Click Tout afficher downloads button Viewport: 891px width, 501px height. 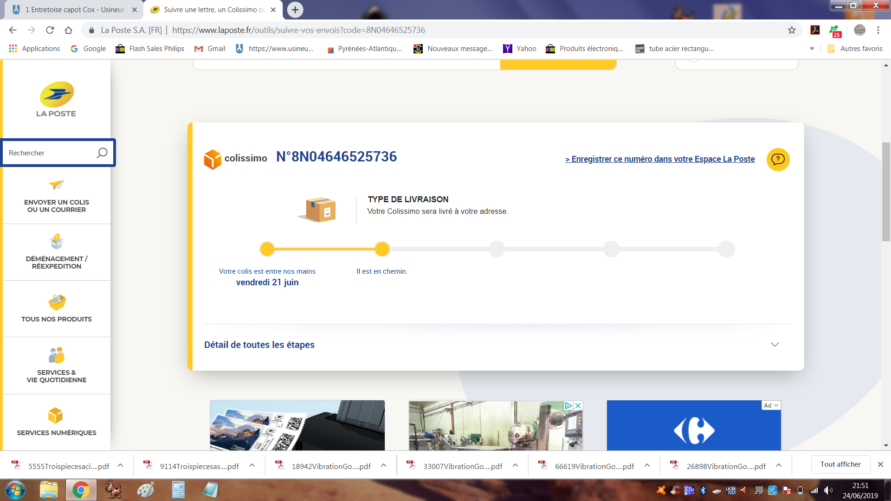(840, 464)
